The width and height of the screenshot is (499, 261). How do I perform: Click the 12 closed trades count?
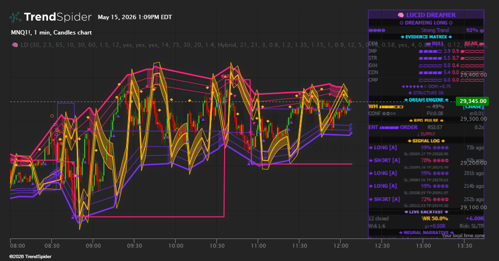379,218
